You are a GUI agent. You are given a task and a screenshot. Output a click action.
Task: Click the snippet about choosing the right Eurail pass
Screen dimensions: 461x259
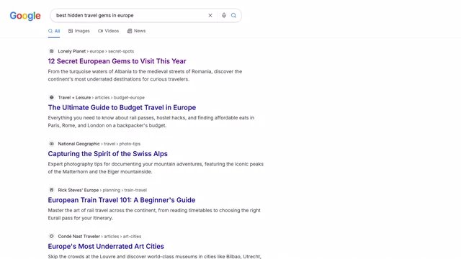click(154, 214)
